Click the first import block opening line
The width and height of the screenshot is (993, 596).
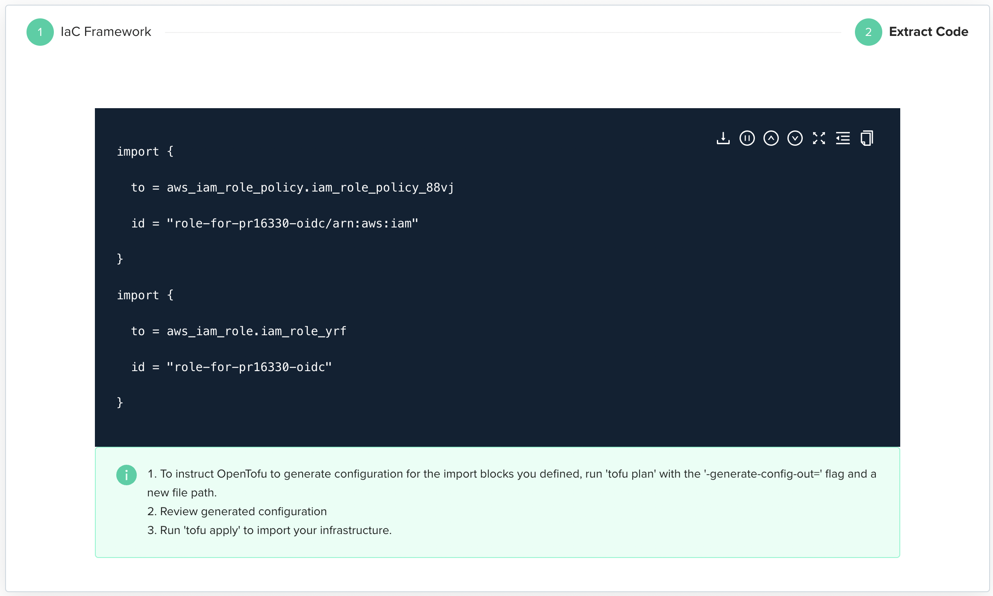coord(145,151)
